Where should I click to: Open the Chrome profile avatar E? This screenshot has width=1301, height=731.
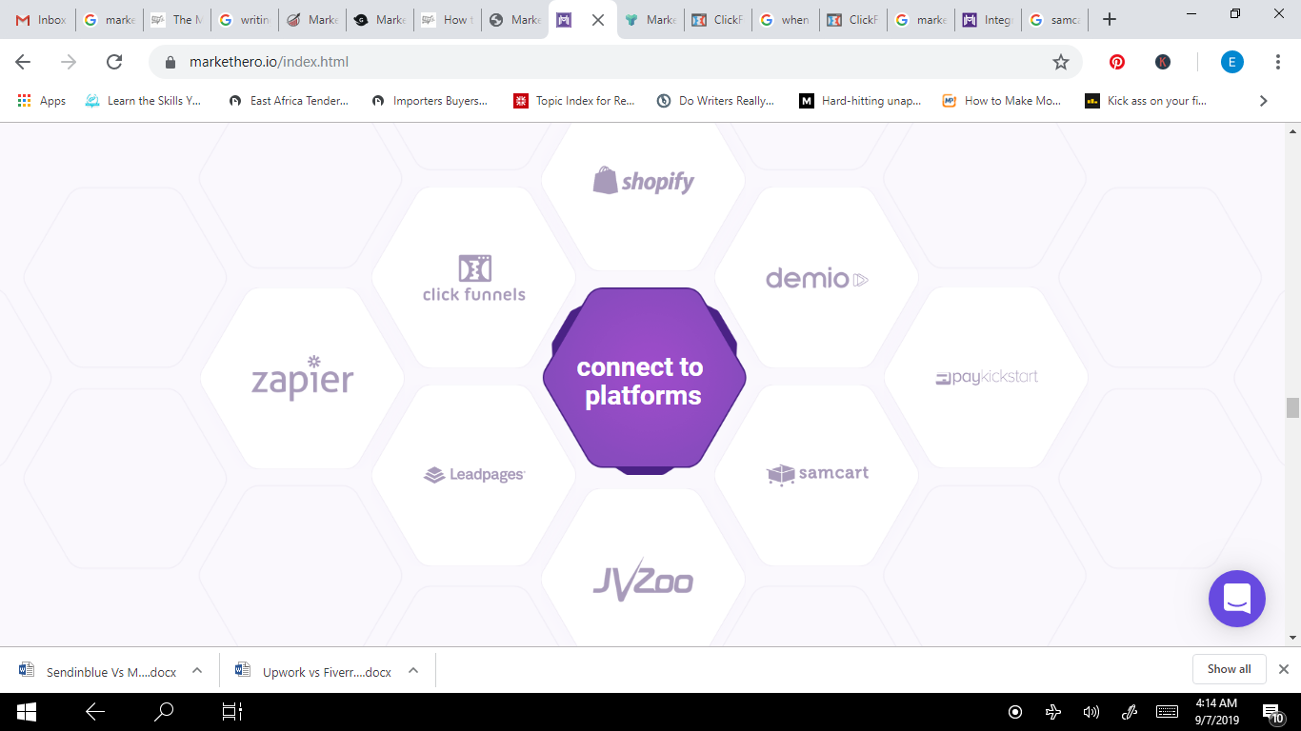click(x=1232, y=62)
